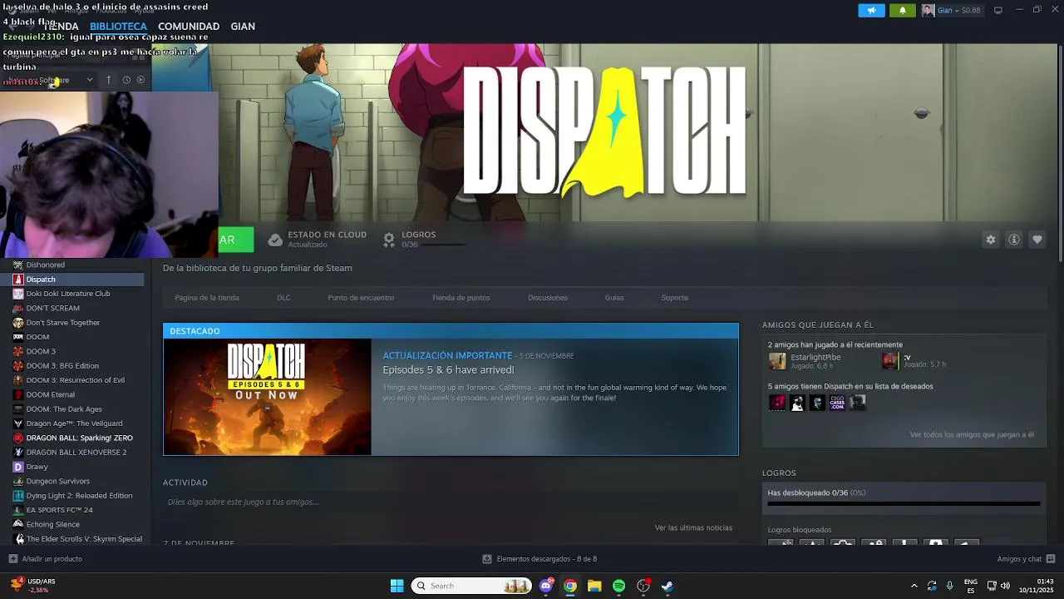Open Amigos y chat panel
The image size is (1064, 599).
1026,559
